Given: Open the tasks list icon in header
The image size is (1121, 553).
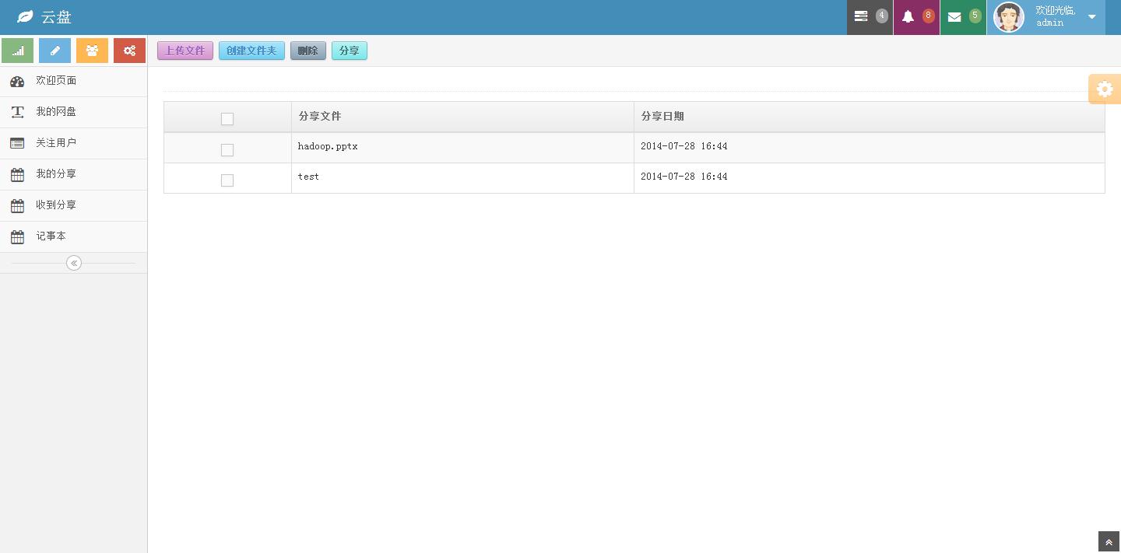Looking at the screenshot, I should click(861, 16).
